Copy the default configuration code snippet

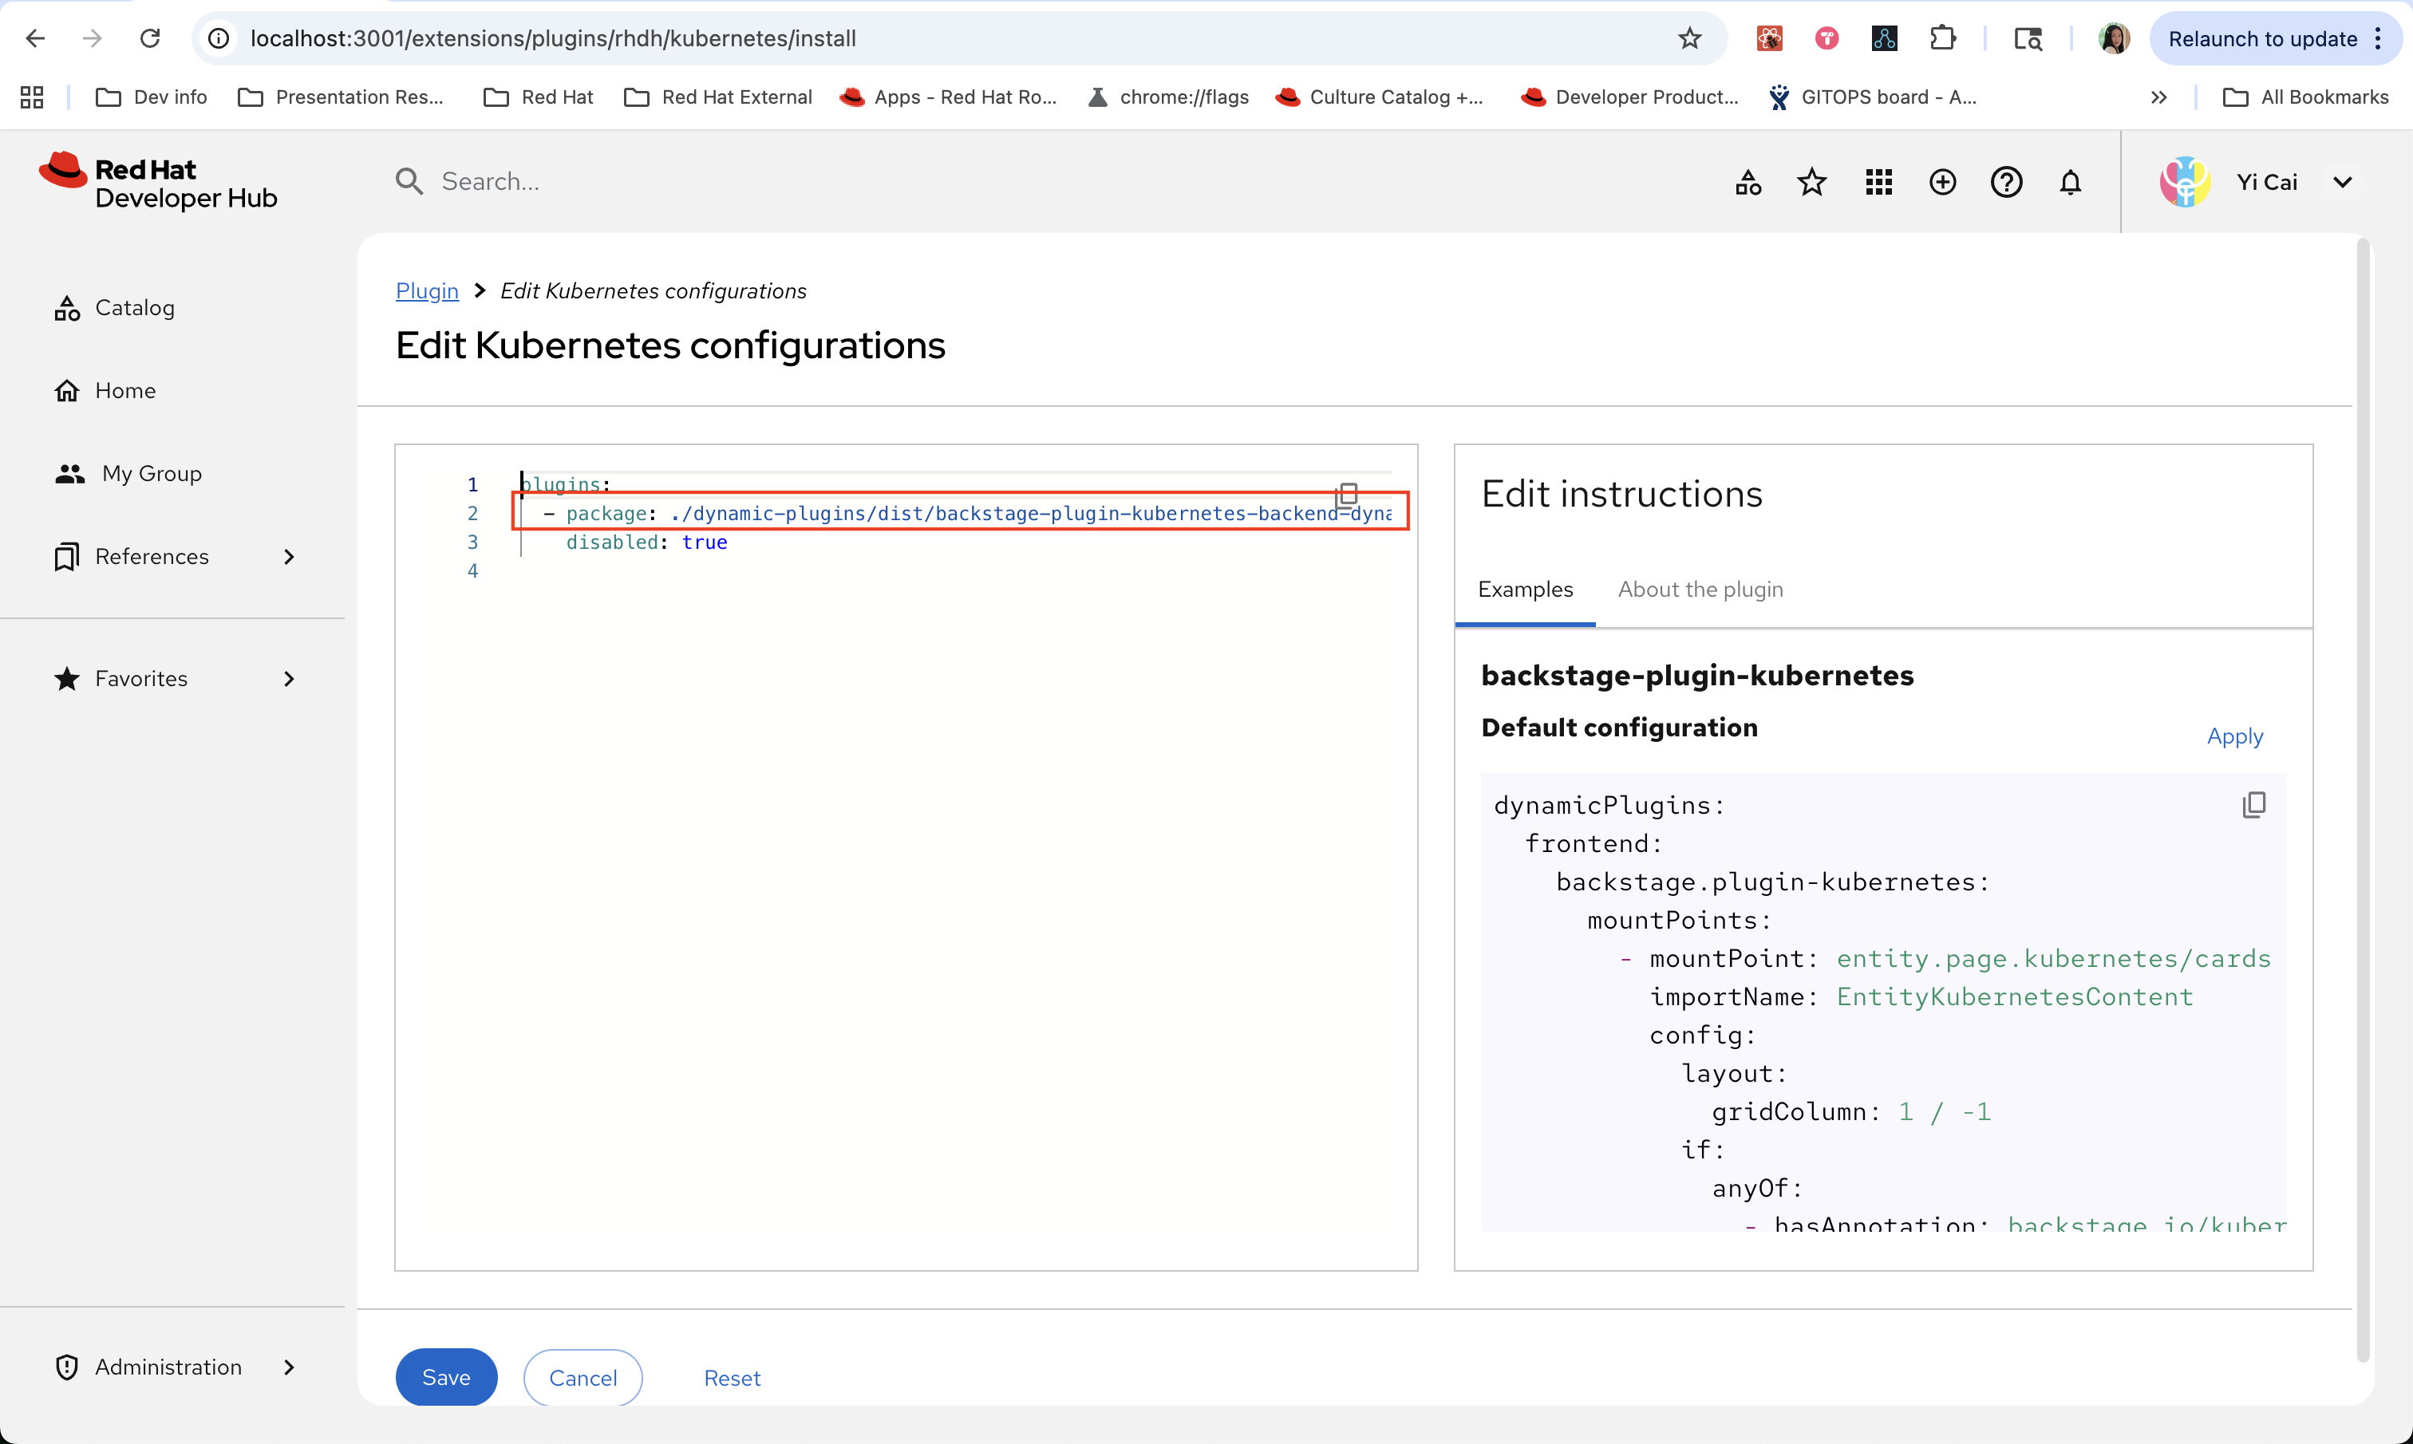click(2253, 805)
